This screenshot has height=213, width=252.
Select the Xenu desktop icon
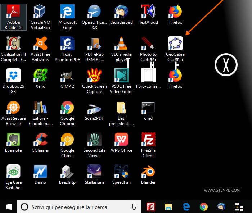(40, 78)
